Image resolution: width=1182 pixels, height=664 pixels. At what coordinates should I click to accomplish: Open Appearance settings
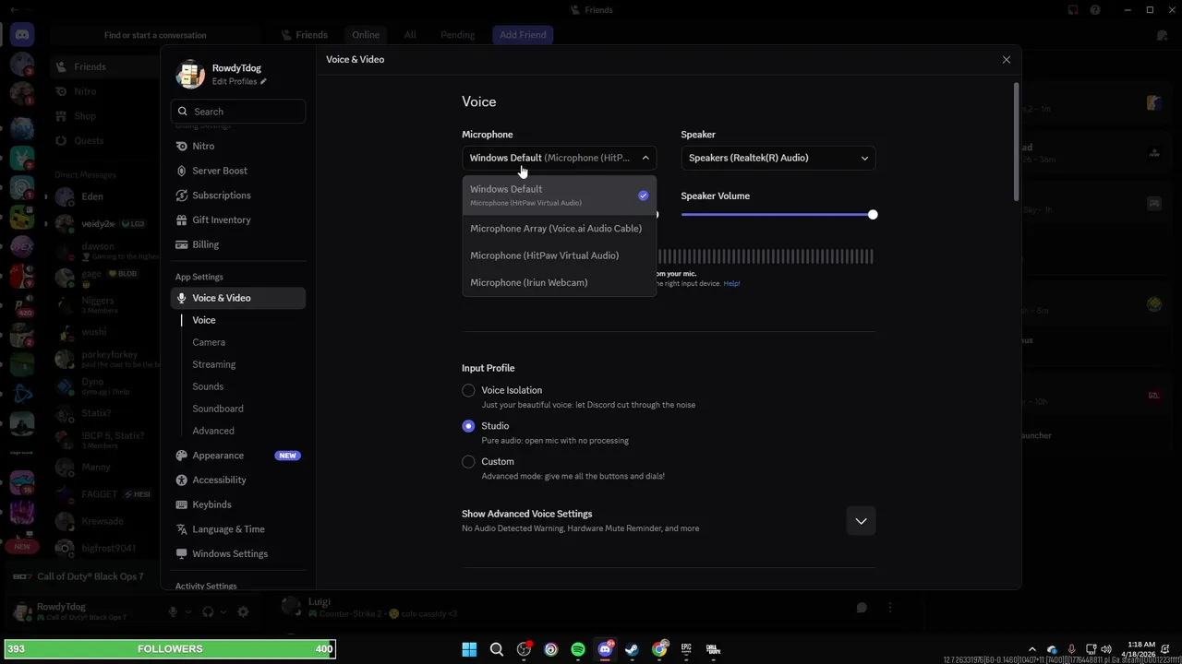(x=237, y=456)
